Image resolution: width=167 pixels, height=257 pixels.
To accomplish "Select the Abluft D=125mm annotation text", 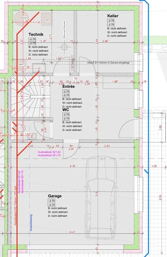I will click(x=108, y=63).
